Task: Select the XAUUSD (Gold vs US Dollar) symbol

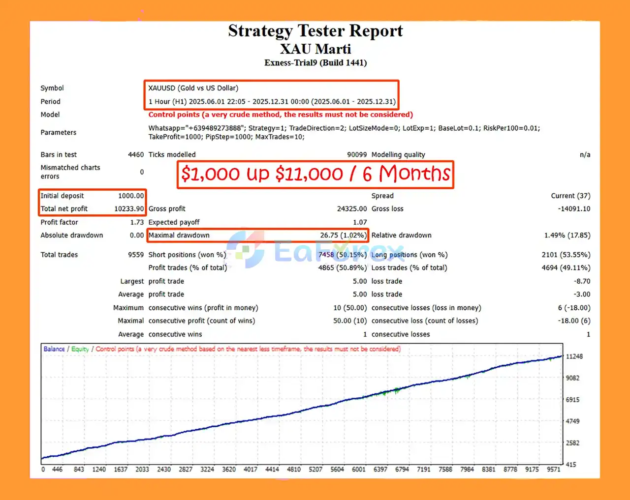Action: pos(193,88)
